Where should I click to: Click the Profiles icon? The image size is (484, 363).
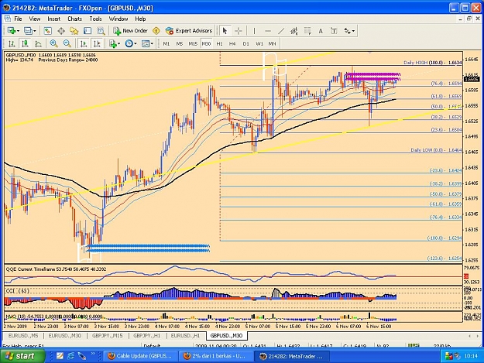point(28,31)
